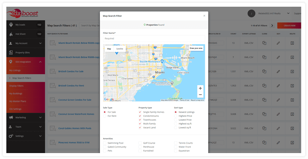Edit the Coconut Grove Condos For Sale filter

278,100
